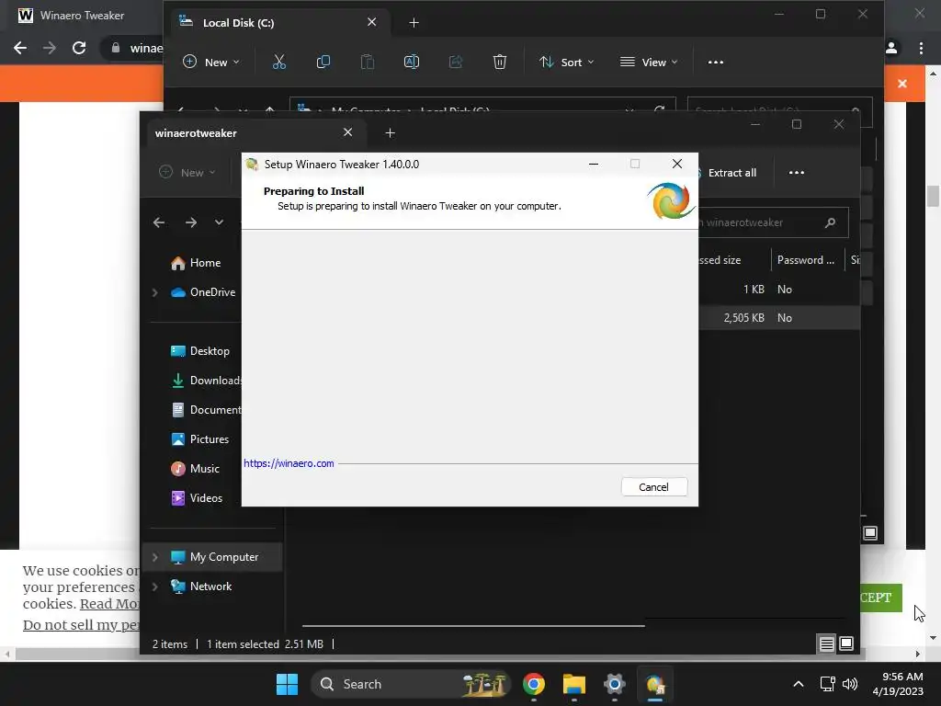
Task: Expand the Network tree node
Action: tap(154, 586)
